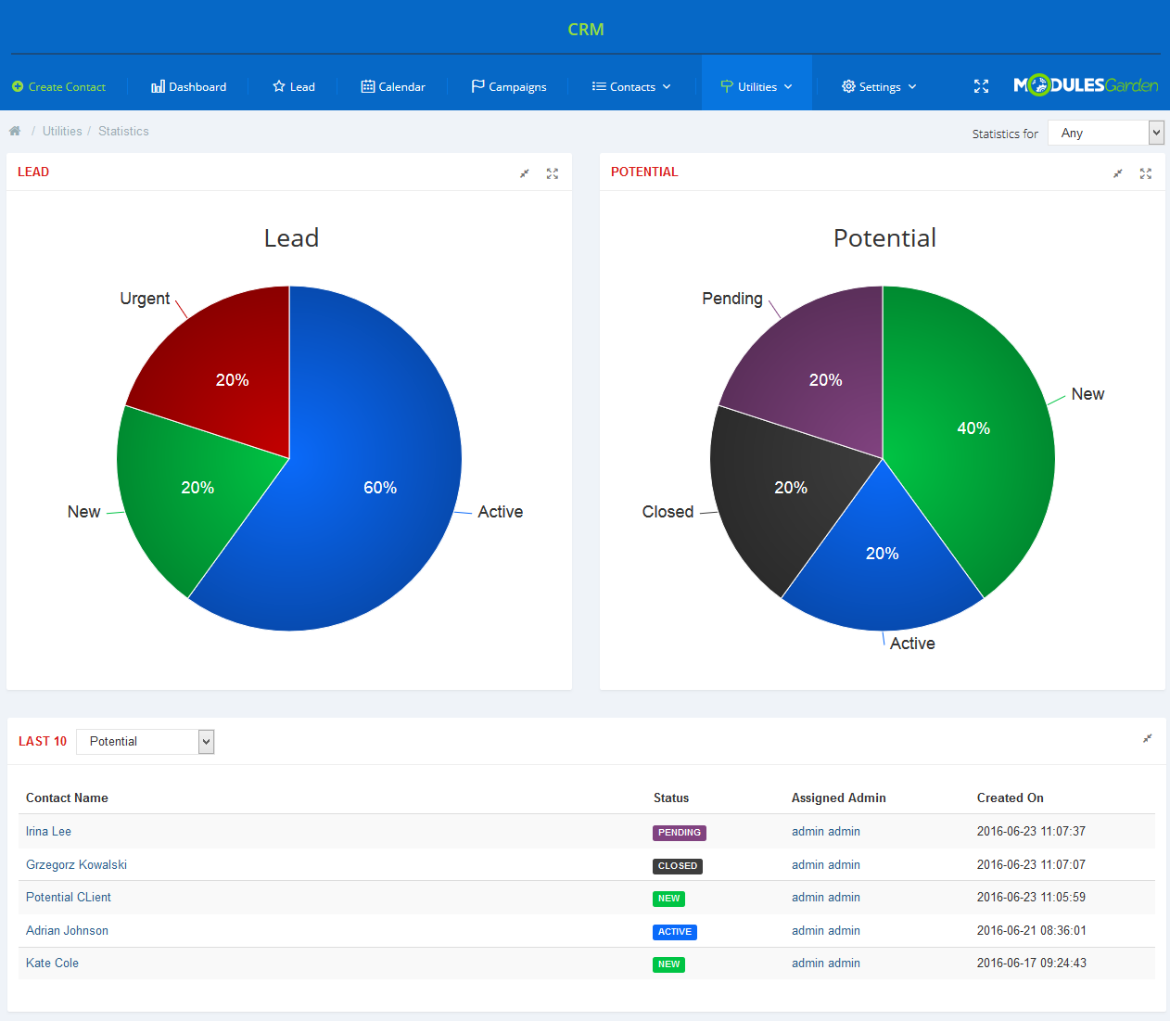This screenshot has width=1170, height=1021.
Task: Click the Campaigns flag icon
Action: [x=478, y=86]
